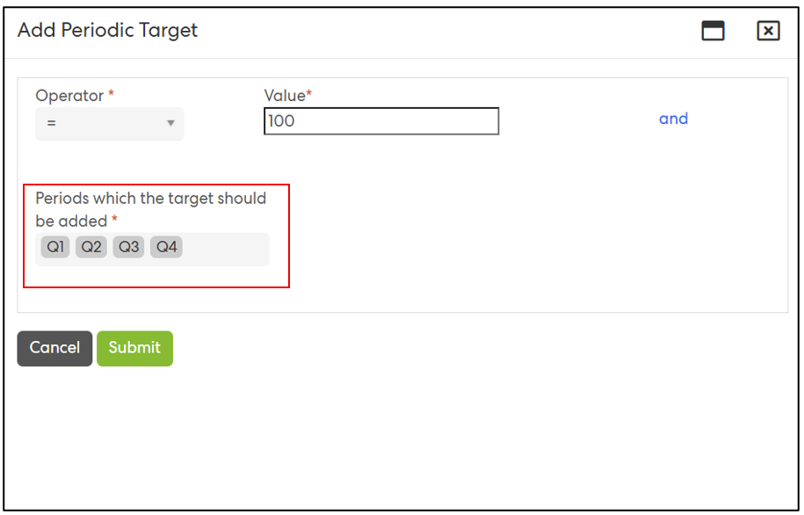Select the Q1 period tag
The image size is (804, 515).
[55, 247]
